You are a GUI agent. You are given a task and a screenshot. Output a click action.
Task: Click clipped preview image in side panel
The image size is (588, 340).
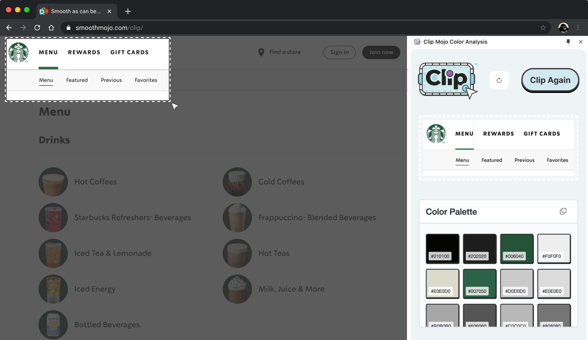pyautogui.click(x=498, y=148)
